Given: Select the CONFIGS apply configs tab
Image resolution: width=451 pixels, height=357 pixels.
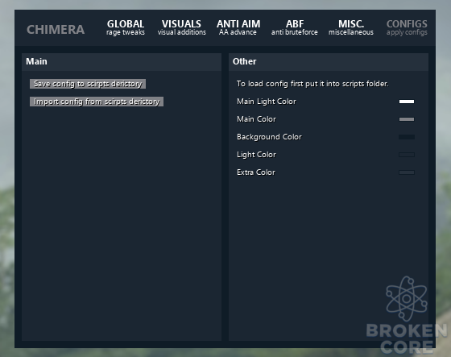Looking at the screenshot, I should (407, 27).
